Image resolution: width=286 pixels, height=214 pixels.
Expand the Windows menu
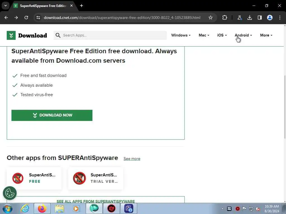click(181, 35)
